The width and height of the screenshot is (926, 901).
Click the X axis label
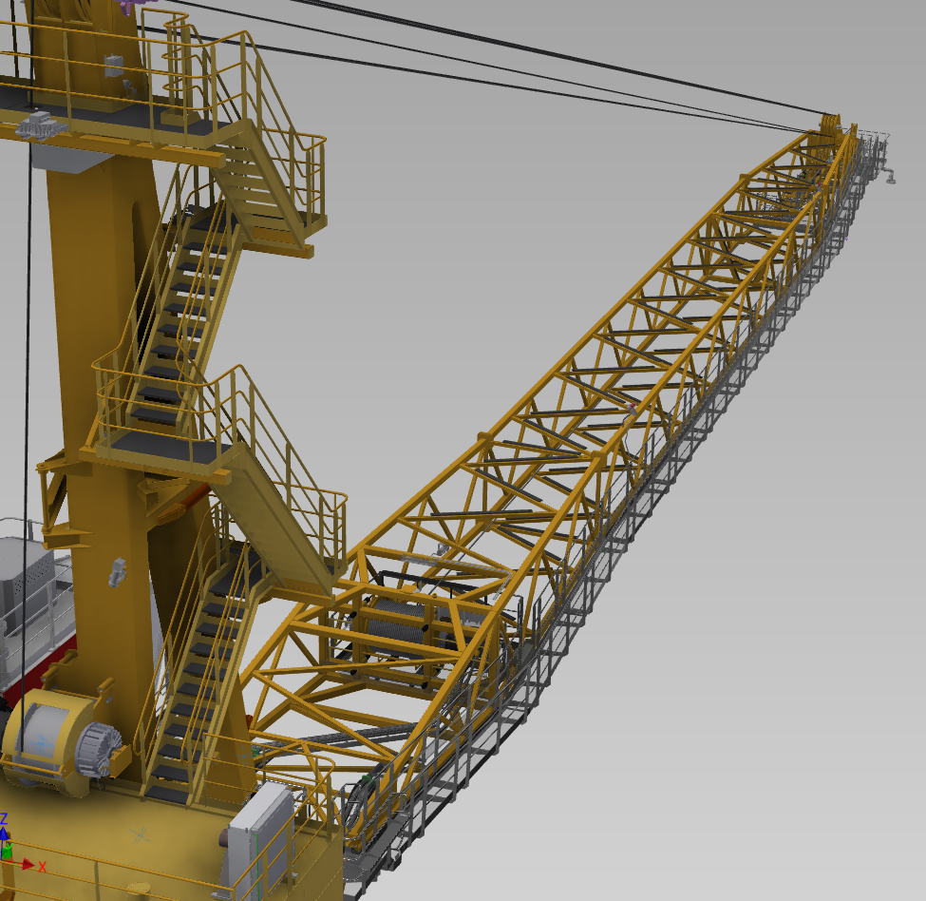click(x=42, y=867)
